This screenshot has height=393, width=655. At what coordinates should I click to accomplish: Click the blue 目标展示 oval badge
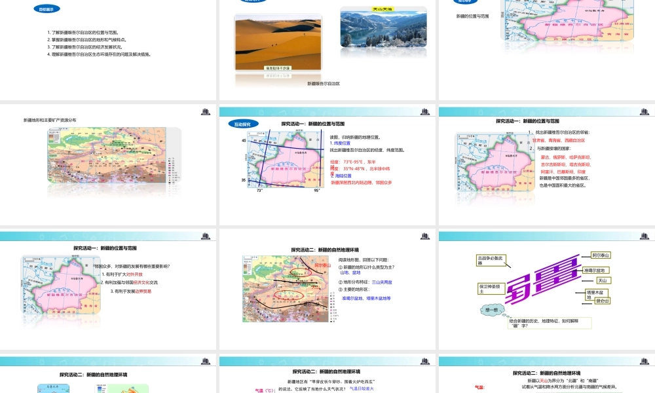click(47, 9)
